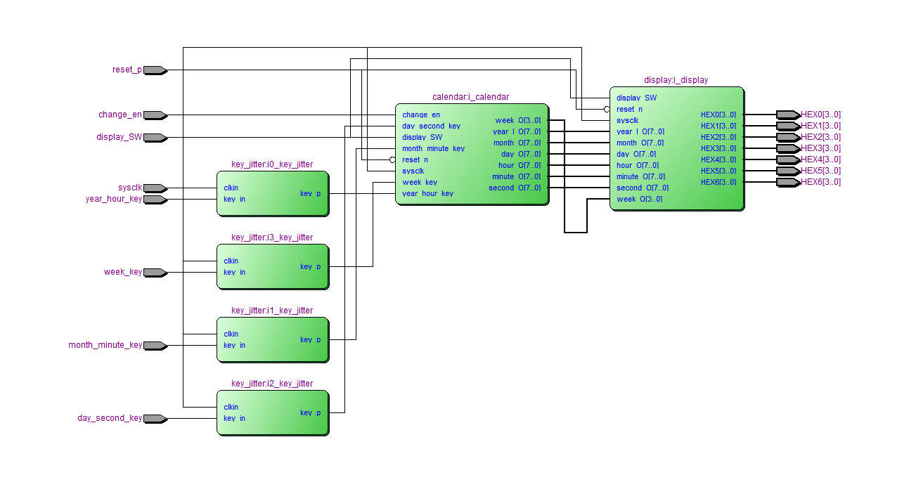Select the year_hour_key input pin symbol
The image size is (909, 482).
[155, 199]
